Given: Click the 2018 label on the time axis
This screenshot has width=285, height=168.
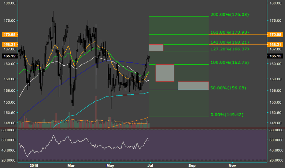Looking at the screenshot, I should point(34,166).
